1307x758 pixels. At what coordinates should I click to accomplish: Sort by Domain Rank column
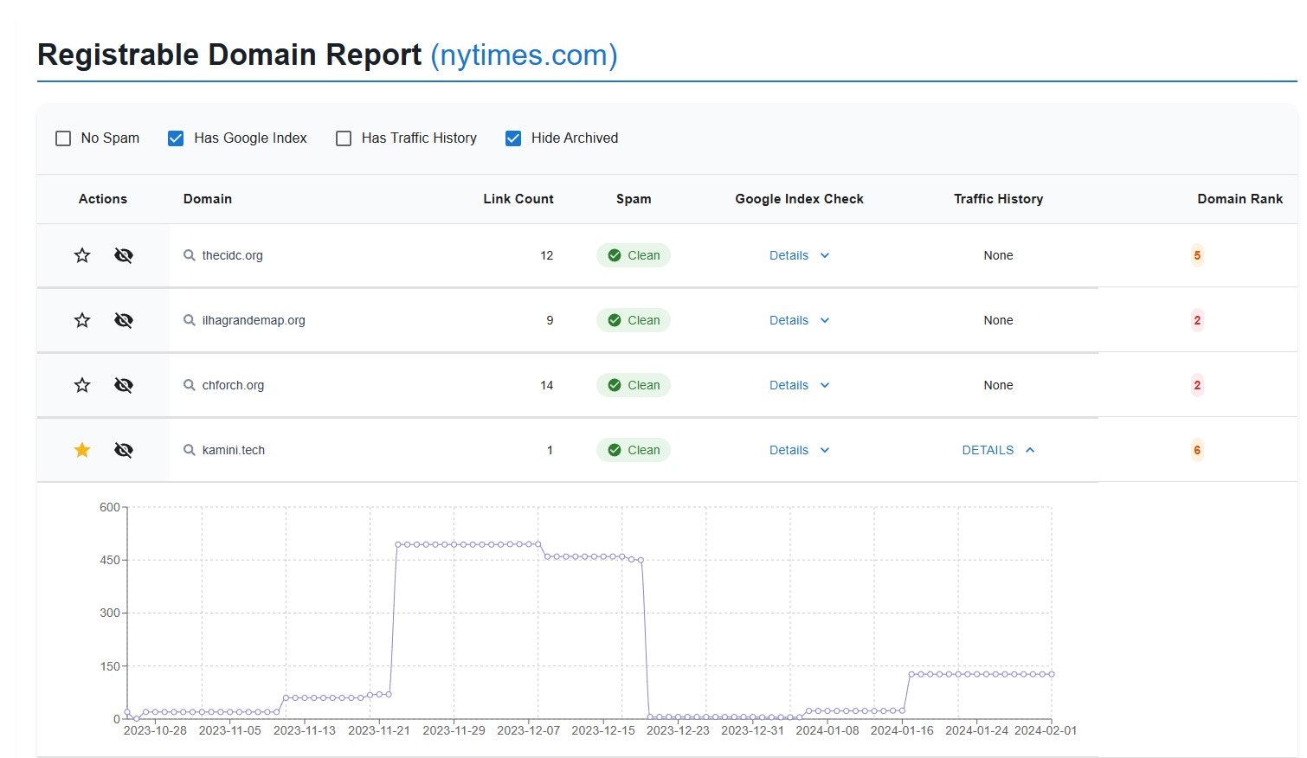click(1239, 199)
